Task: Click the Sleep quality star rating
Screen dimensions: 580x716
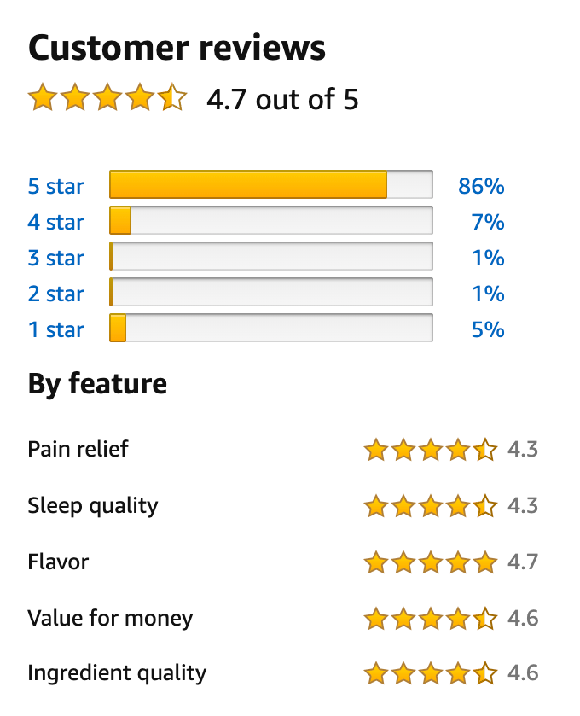Action: (x=430, y=505)
